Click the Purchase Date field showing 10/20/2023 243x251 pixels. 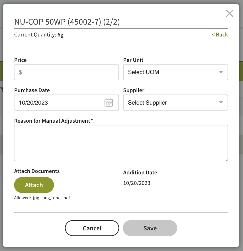point(57,103)
